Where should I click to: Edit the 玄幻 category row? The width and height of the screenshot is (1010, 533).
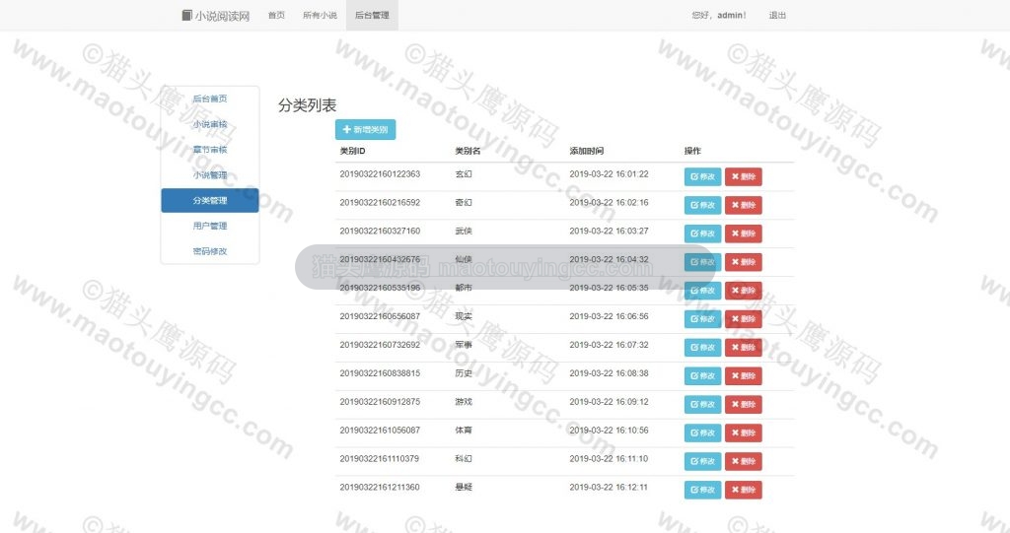702,177
